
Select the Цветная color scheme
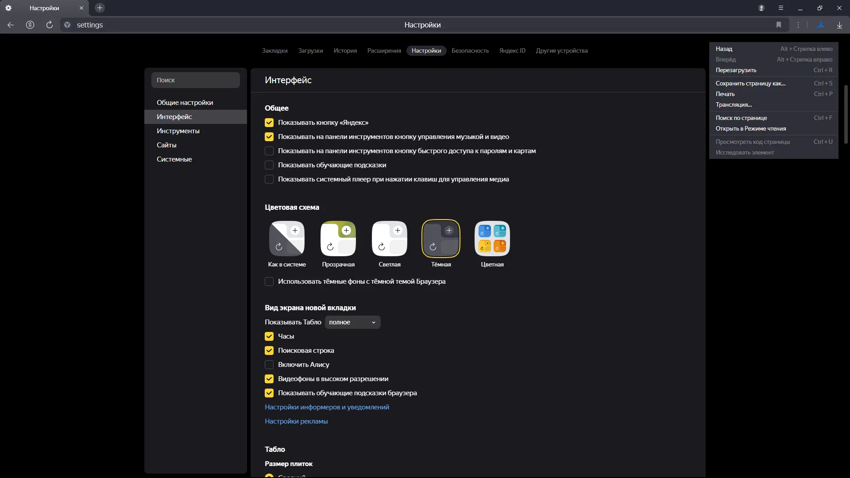tap(492, 239)
